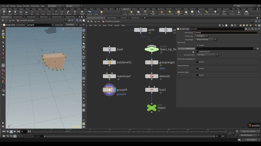261x146 pixels.
Task: Open the Render menu
Action: tap(13, 6)
